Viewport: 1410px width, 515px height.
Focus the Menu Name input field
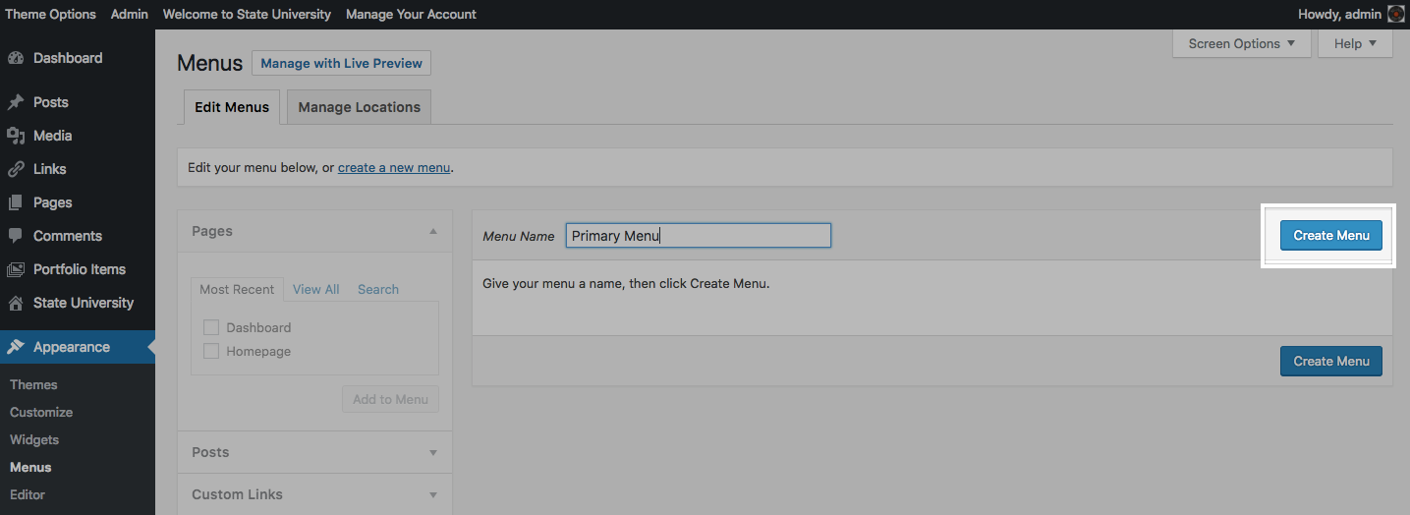tap(699, 235)
